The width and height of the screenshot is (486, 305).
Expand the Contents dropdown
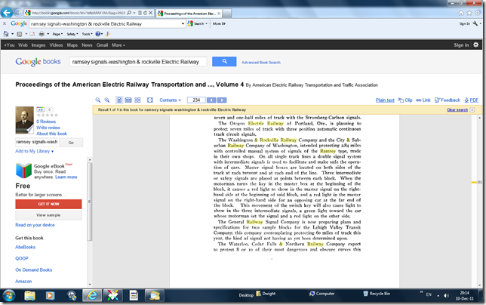pyautogui.click(x=171, y=100)
